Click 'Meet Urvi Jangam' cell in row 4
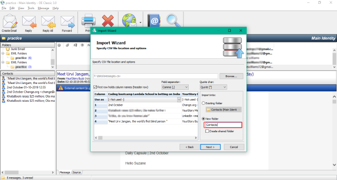The image size is (337, 180). tap(144, 122)
